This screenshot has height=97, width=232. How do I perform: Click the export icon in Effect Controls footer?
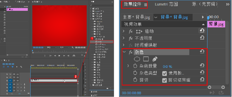coord(221,92)
